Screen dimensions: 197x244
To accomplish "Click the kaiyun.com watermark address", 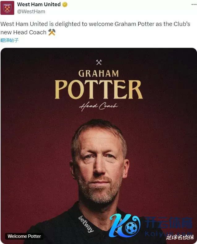I will click(x=169, y=234).
